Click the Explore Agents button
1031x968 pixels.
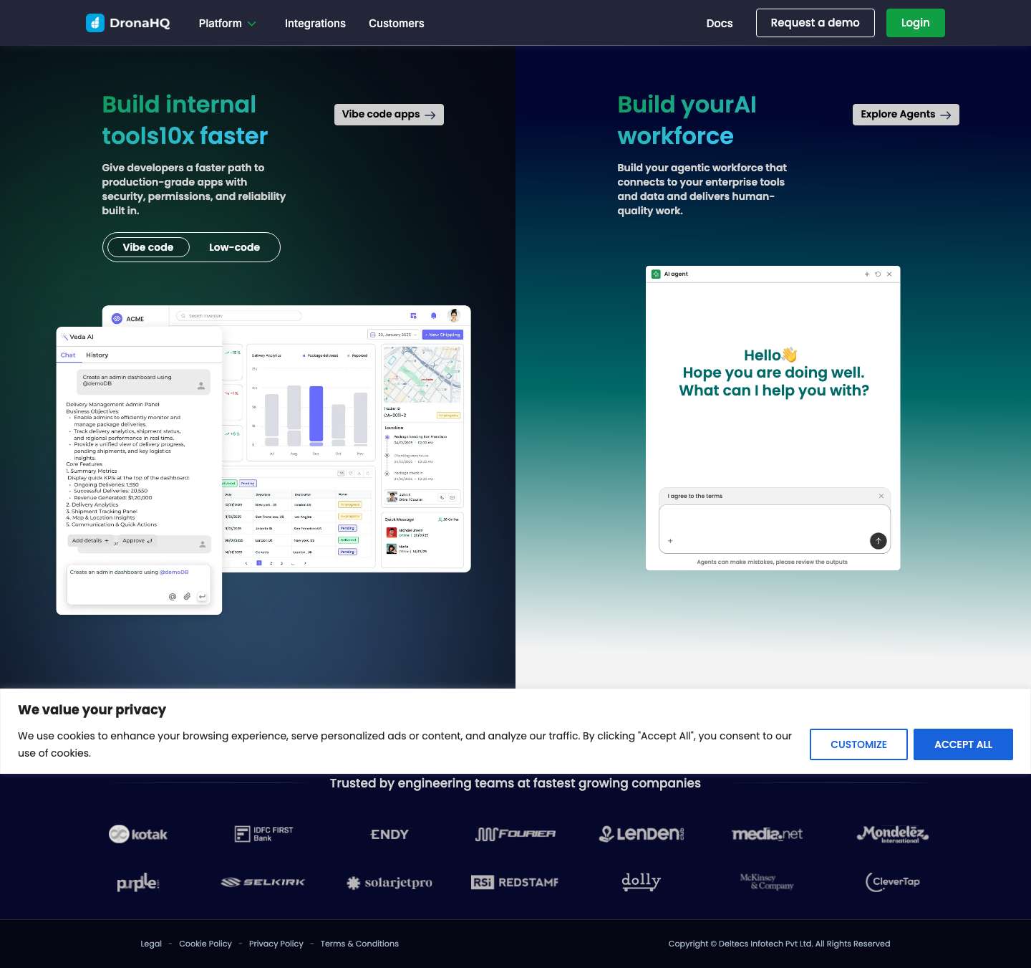[906, 114]
